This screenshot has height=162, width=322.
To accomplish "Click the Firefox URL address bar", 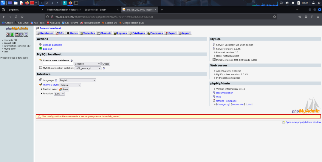I will 161,17.
